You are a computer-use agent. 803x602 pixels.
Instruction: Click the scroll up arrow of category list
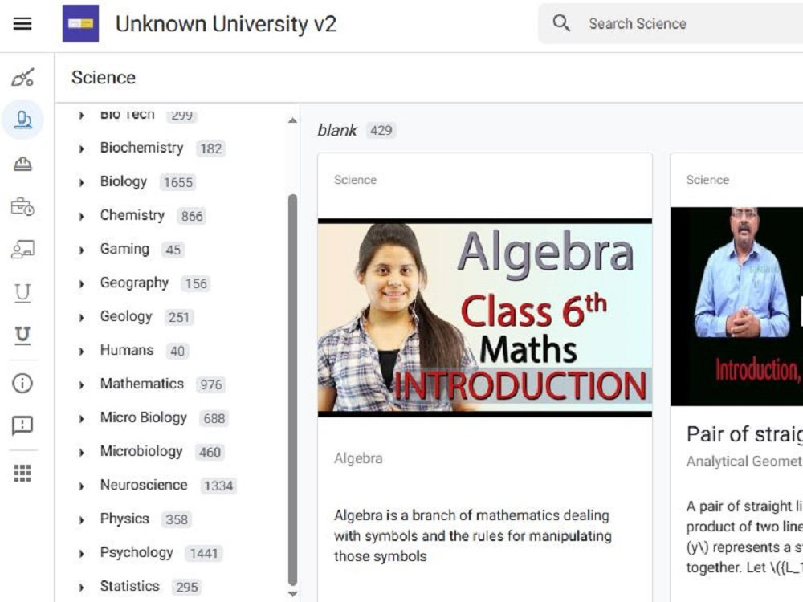[x=292, y=121]
